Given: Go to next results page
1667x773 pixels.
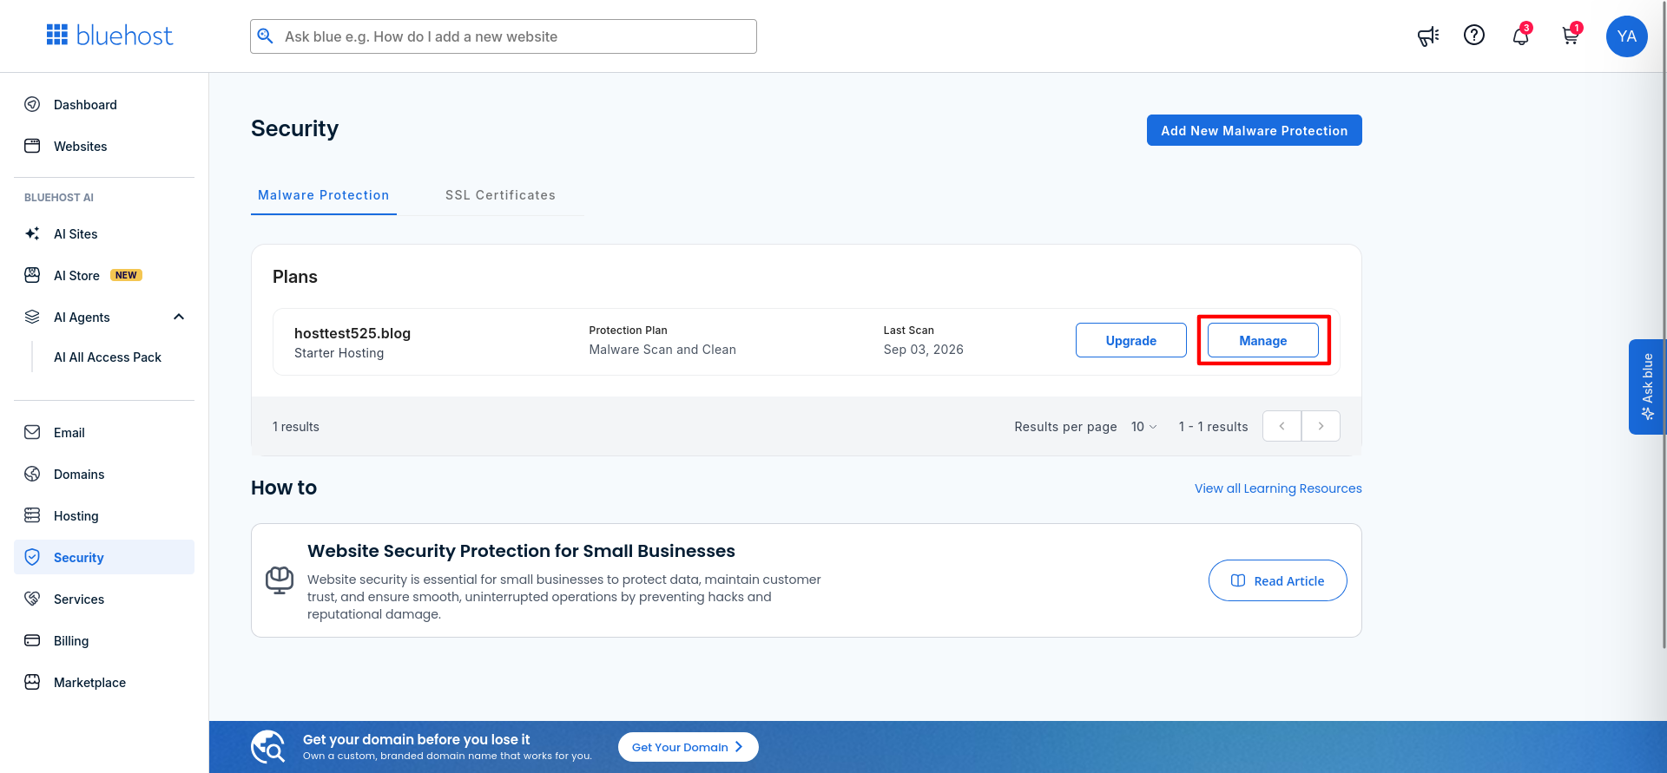Looking at the screenshot, I should [x=1321, y=426].
